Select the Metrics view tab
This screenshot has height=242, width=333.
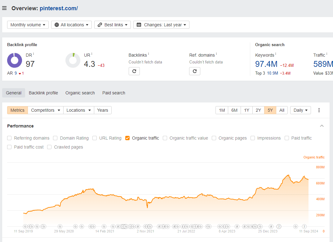[17, 110]
